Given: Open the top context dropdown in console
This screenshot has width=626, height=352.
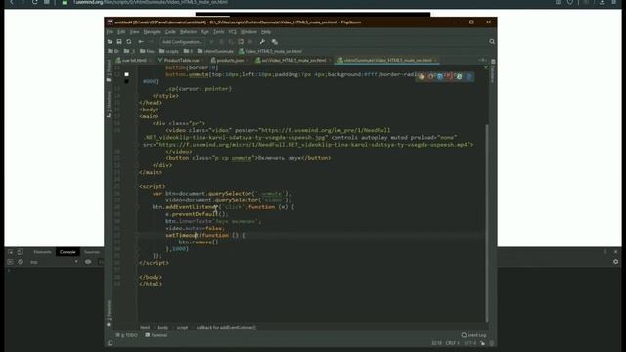Looking at the screenshot, I should point(54,262).
